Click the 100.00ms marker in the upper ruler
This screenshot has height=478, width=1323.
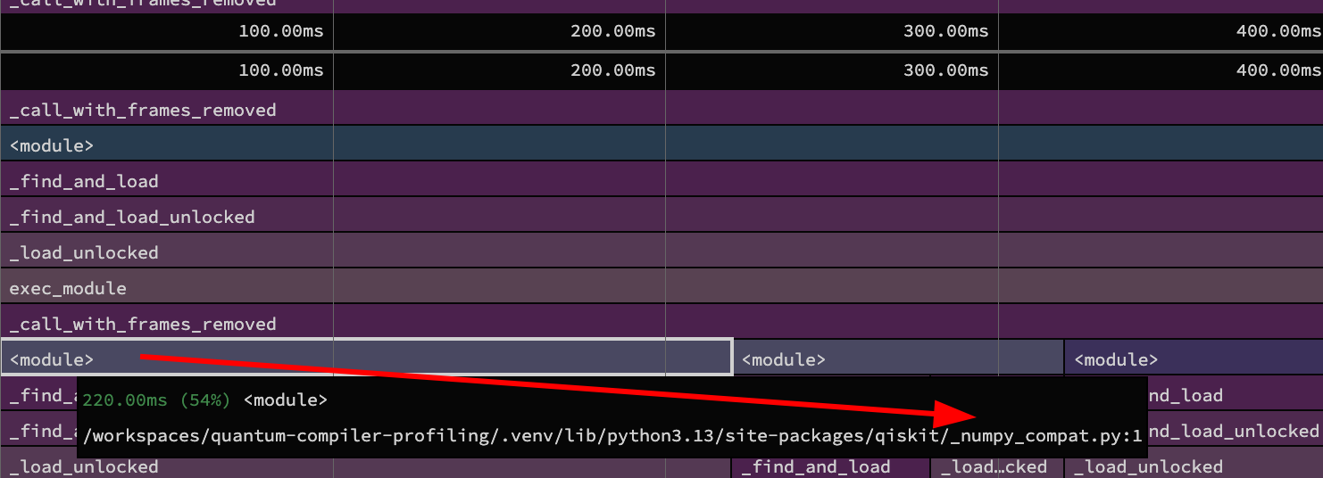coord(280,31)
